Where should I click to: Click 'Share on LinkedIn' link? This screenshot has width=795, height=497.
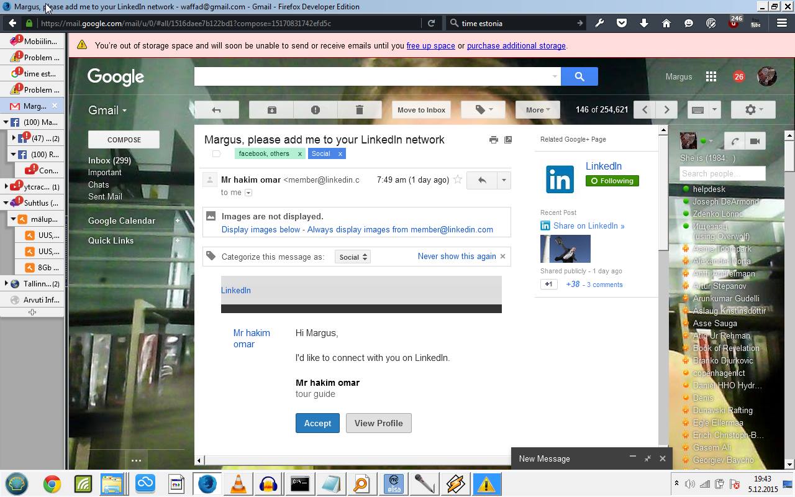[x=589, y=226]
